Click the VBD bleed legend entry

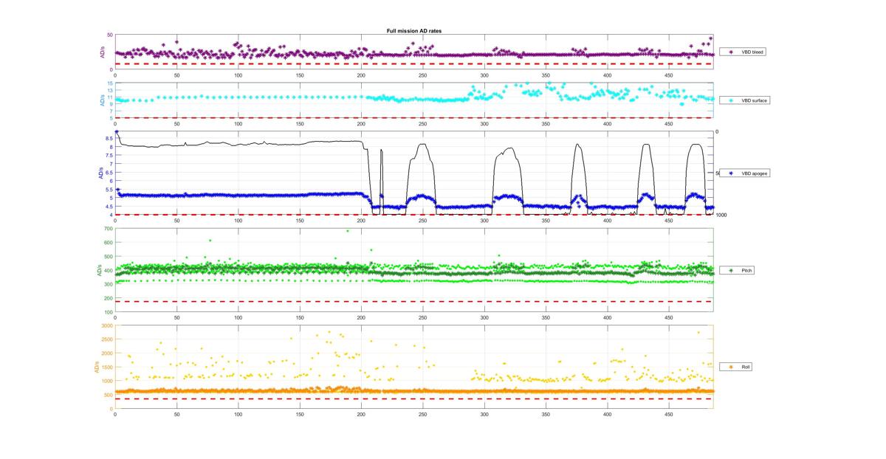(x=744, y=52)
